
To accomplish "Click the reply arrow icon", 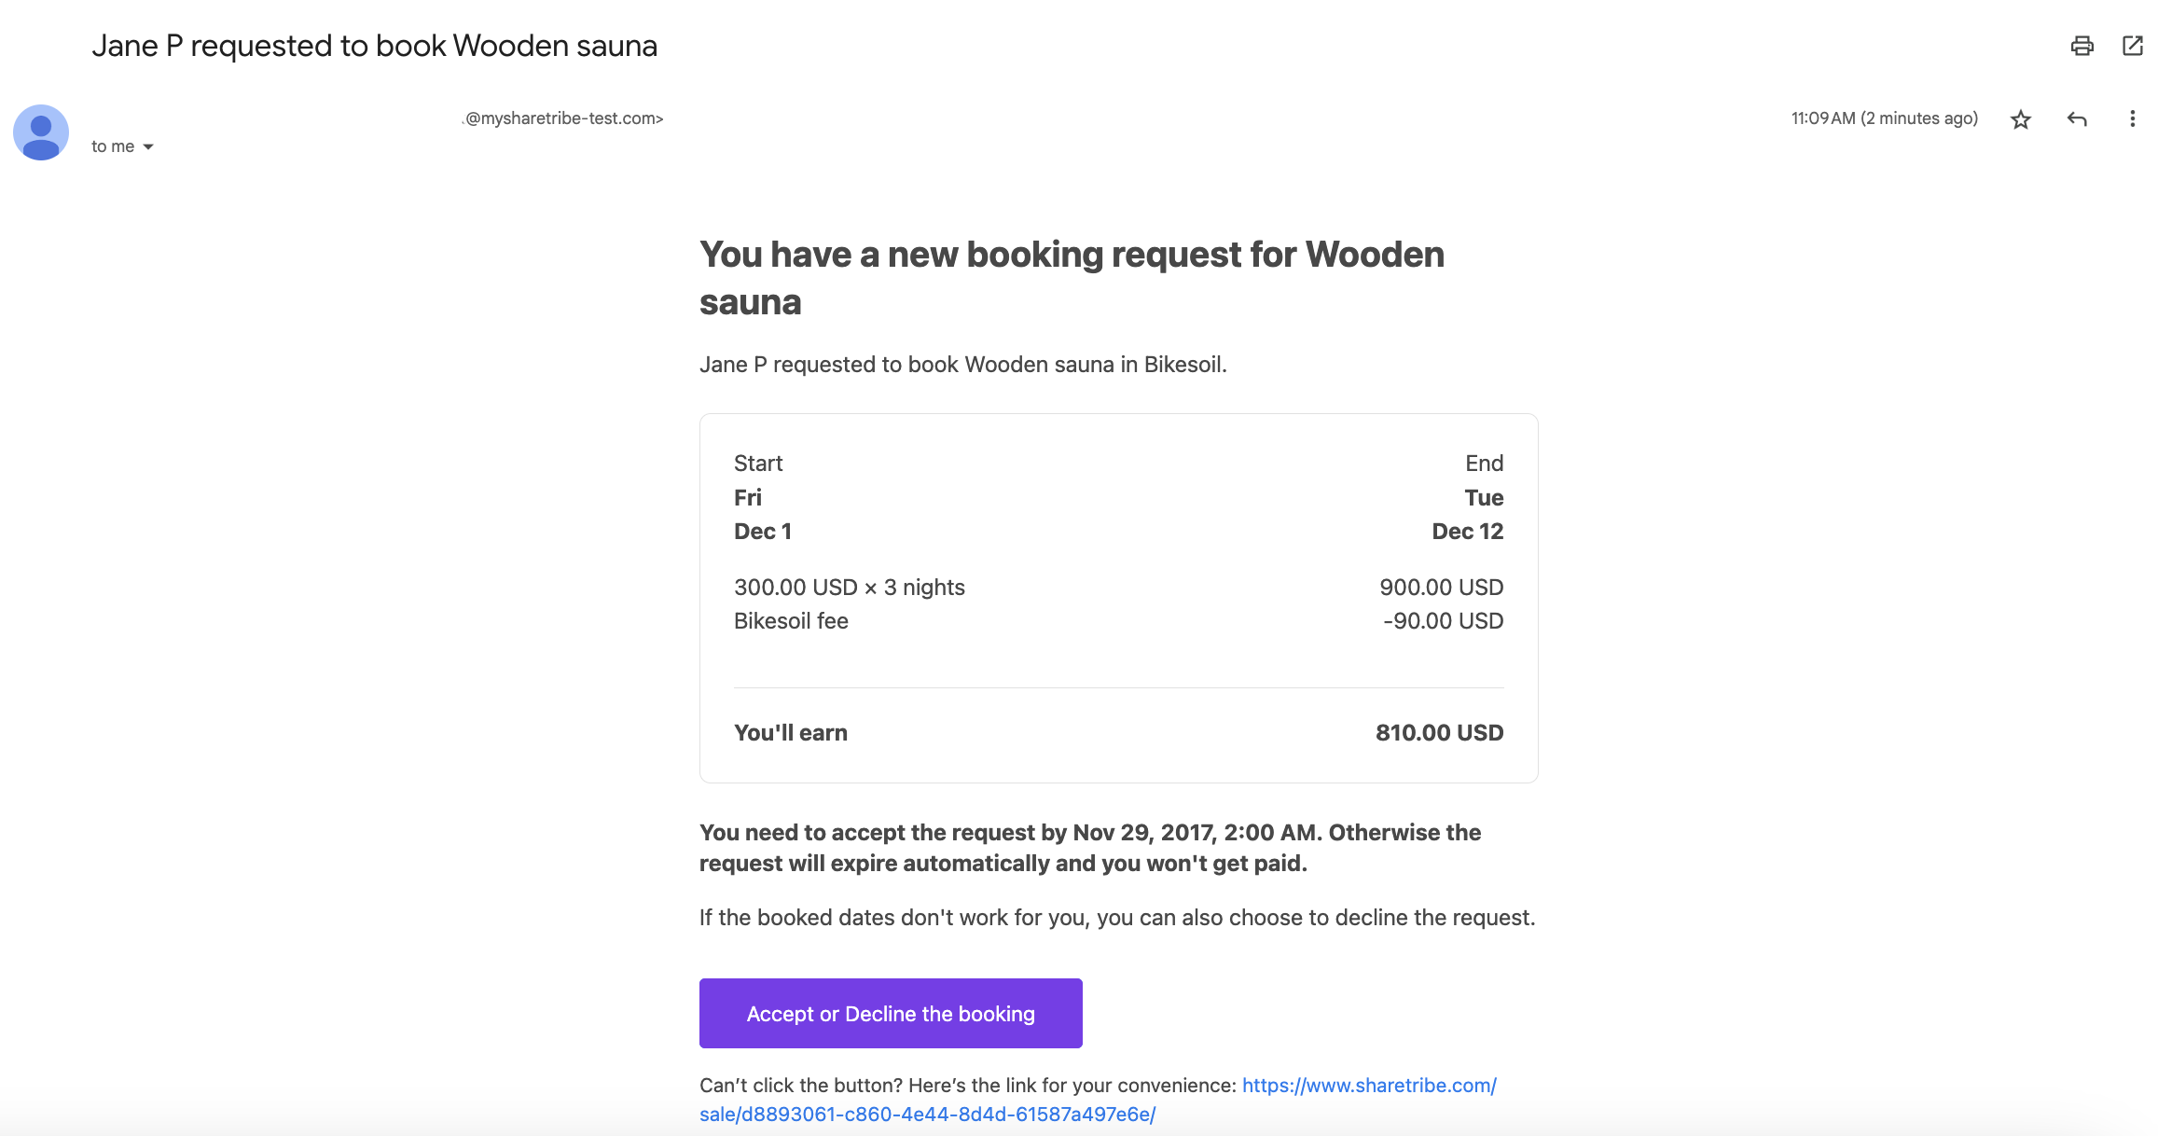I will (x=2076, y=119).
